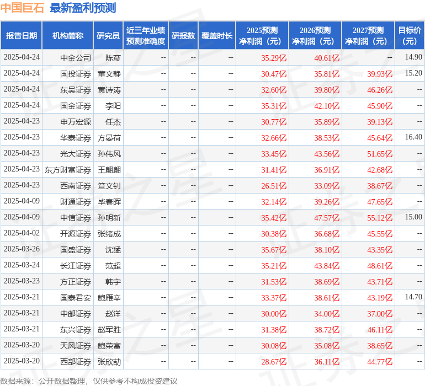Click target price 15.00
This screenshot has width=425, height=386.
[413, 217]
